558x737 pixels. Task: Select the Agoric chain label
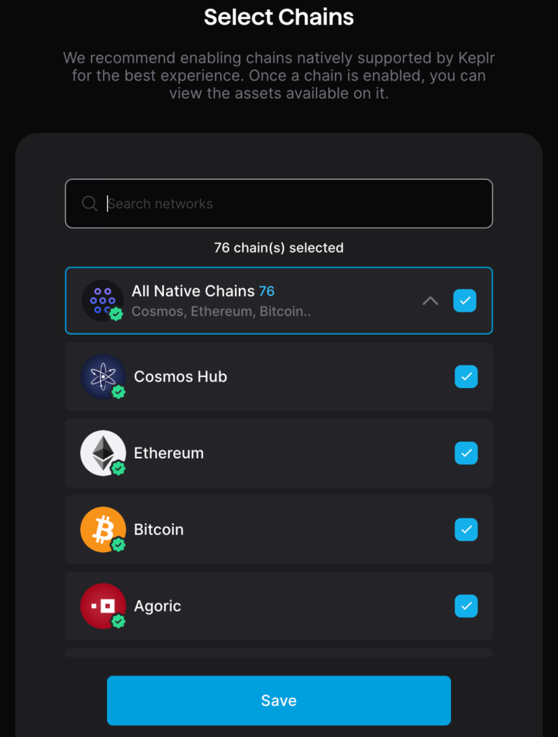pyautogui.click(x=157, y=606)
